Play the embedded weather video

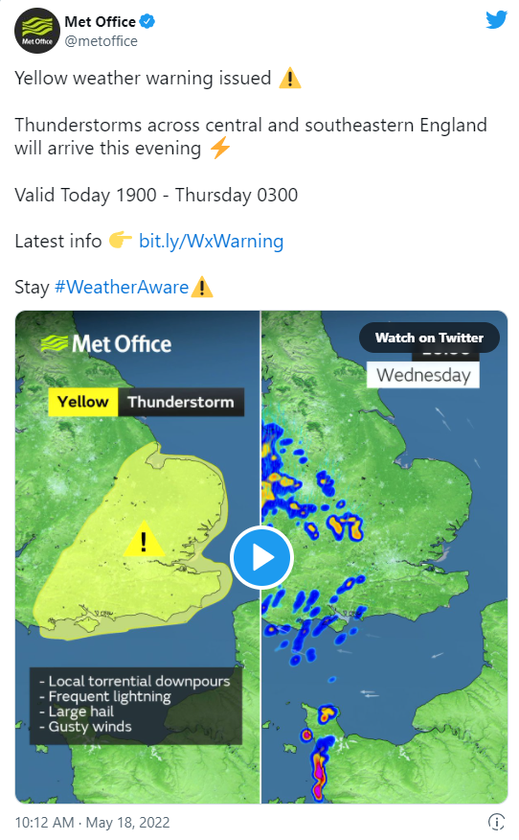tap(261, 557)
